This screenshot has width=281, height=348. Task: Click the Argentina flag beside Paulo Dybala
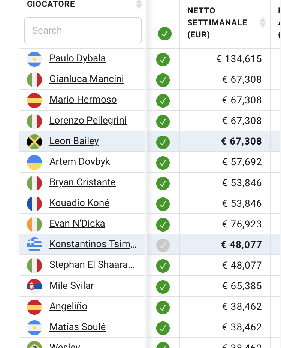(x=34, y=59)
